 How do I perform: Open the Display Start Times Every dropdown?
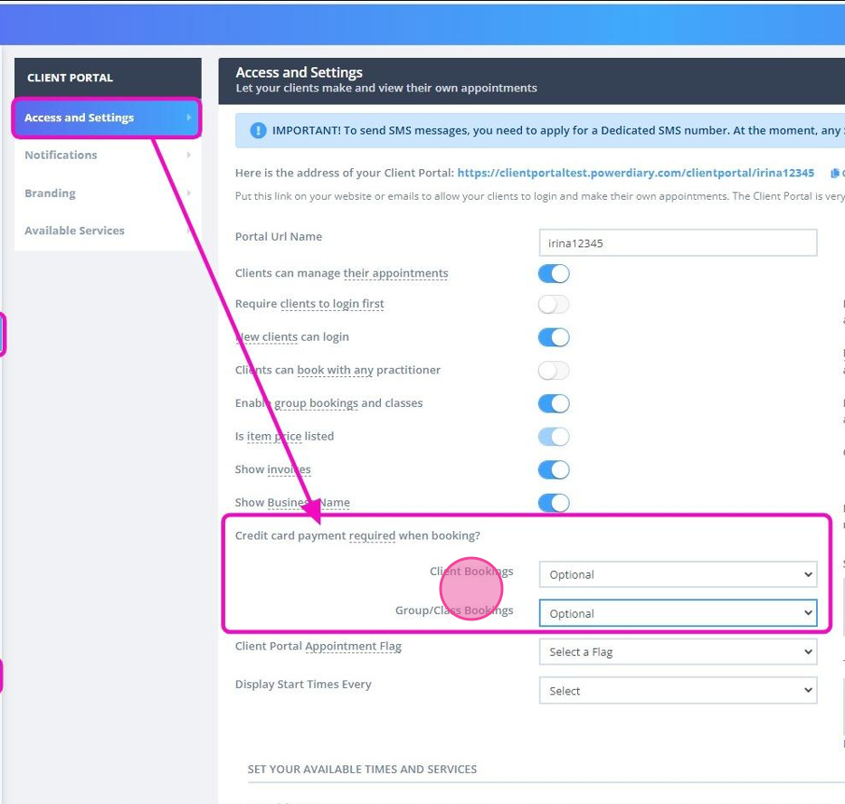click(x=677, y=690)
